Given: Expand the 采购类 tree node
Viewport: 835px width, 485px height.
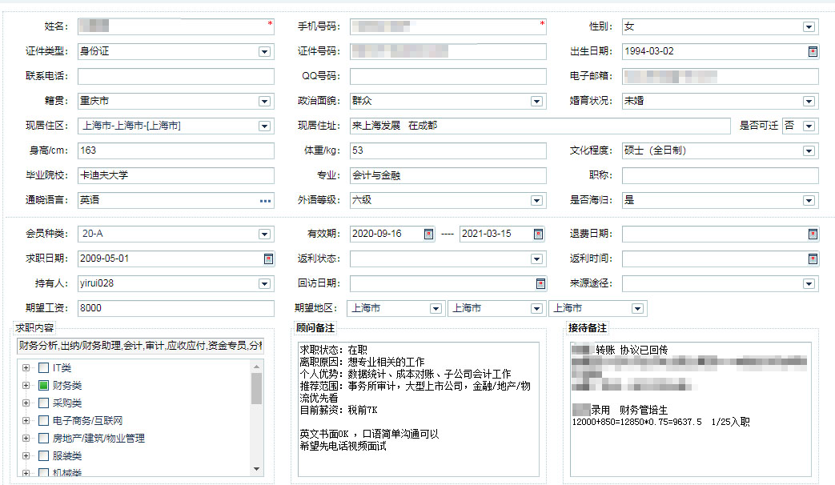Looking at the screenshot, I should point(26,403).
